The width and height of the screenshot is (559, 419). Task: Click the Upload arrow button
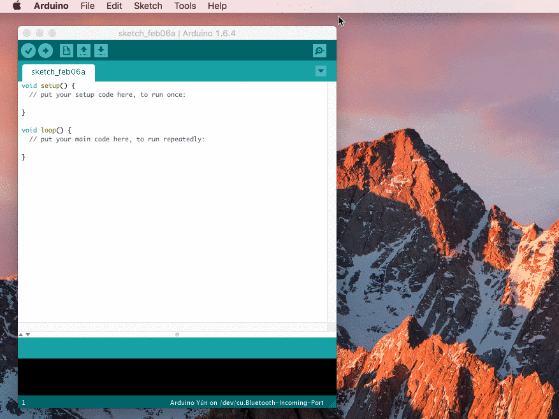(45, 50)
